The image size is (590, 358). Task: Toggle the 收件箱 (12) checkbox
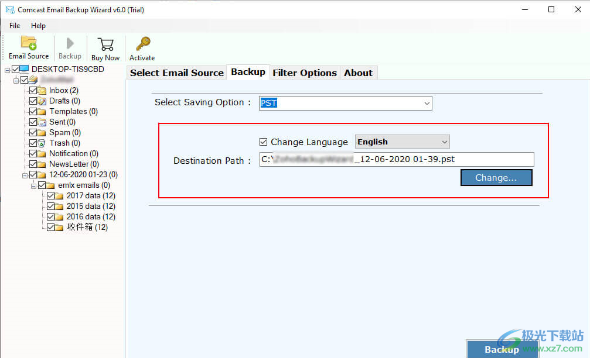click(x=51, y=228)
